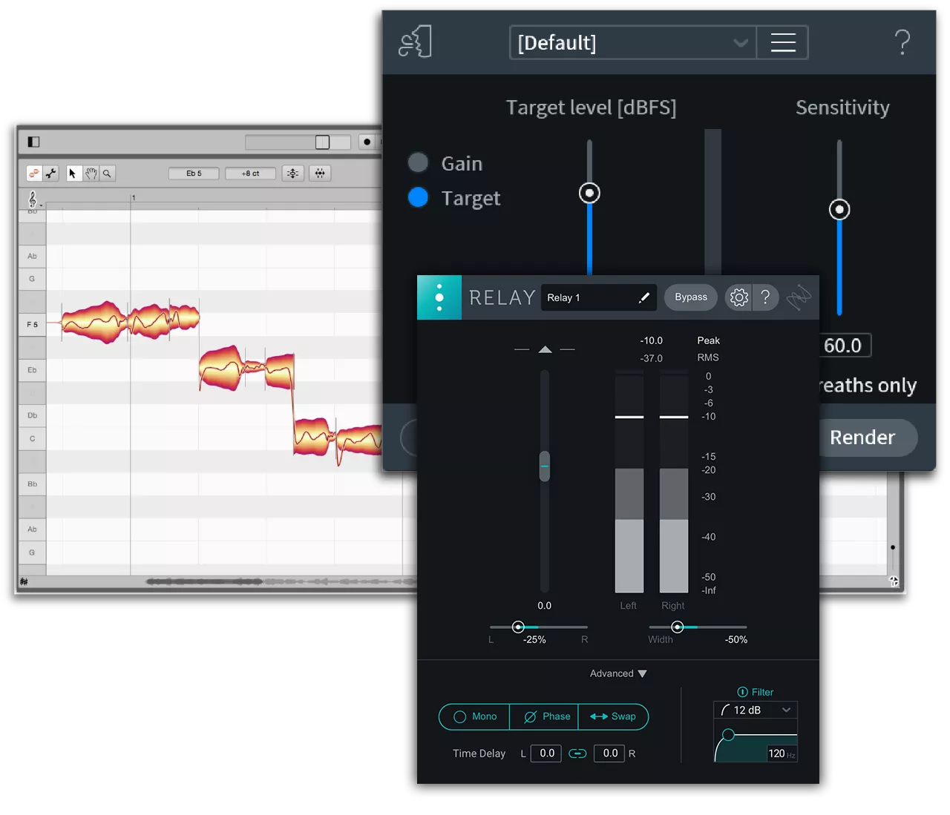Image resolution: width=950 pixels, height=815 pixels.
Task: Click the Sensitivity value field 60.0
Action: click(843, 346)
